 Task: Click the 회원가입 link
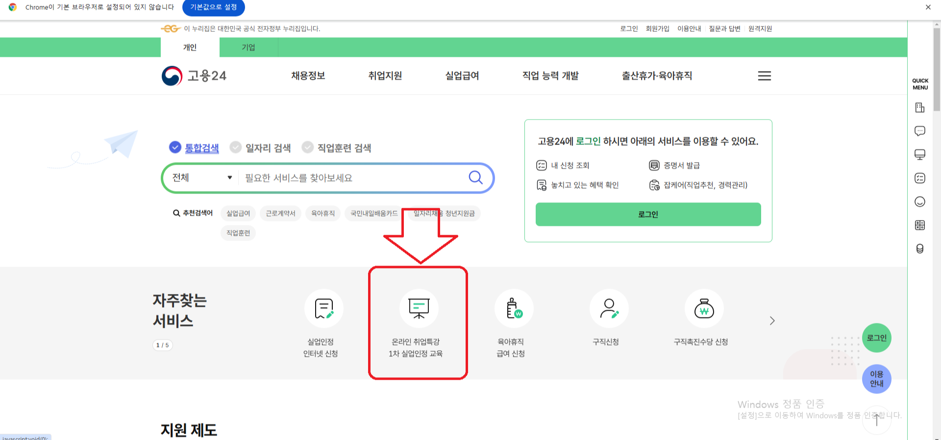[657, 28]
